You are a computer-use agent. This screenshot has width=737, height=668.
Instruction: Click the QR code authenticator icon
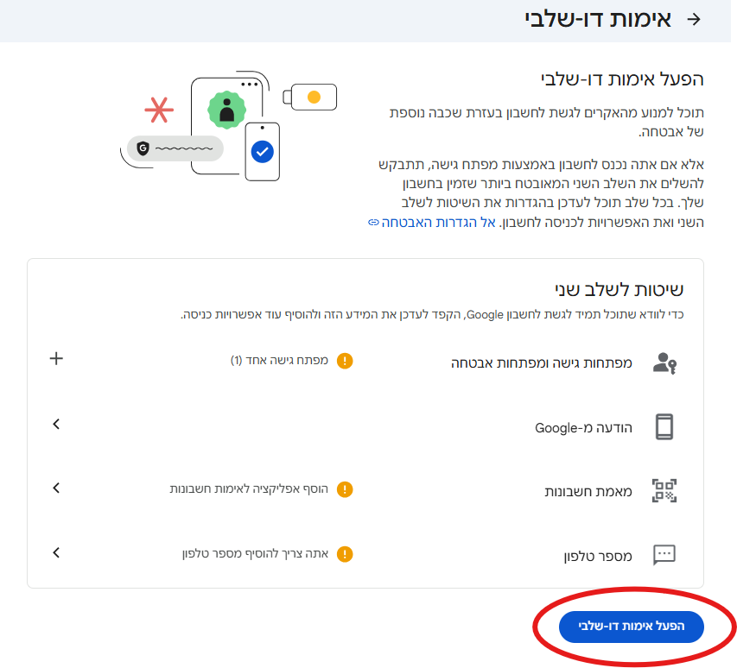(x=664, y=490)
